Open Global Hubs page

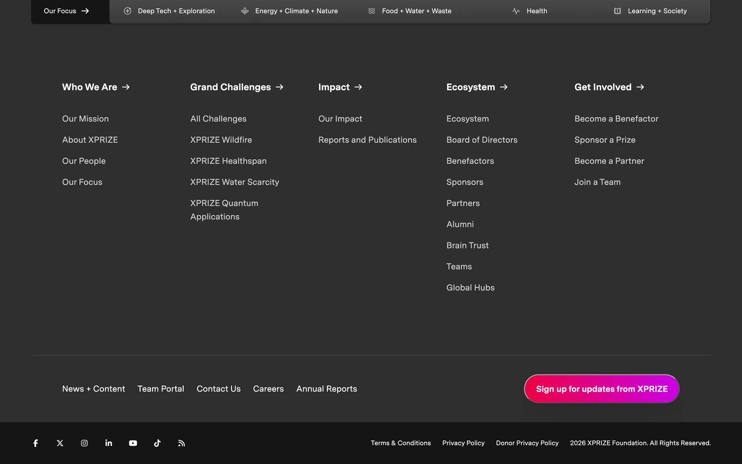click(471, 288)
